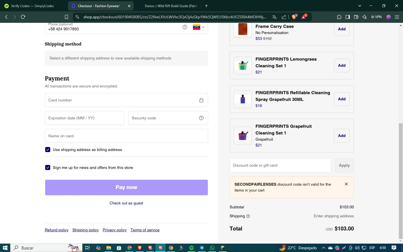Open the Windows Start menu
The width and height of the screenshot is (403, 252).
[5, 248]
